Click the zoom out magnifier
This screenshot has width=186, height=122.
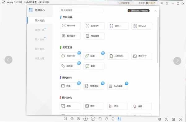(x=78, y=119)
